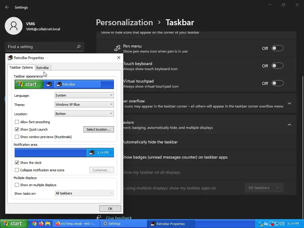Image resolution: width=304 pixels, height=228 pixels.
Task: Uncheck Show Quick Launch
Action: (17, 129)
